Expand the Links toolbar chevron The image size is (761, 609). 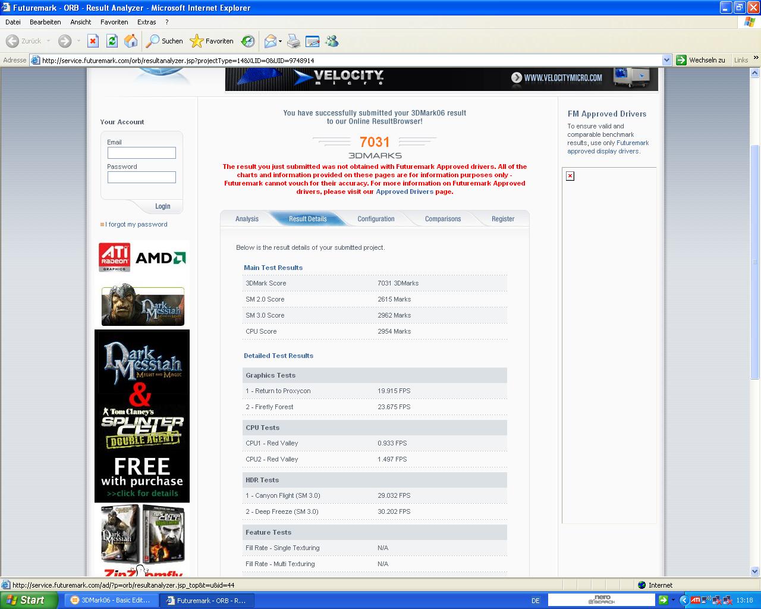[756, 58]
